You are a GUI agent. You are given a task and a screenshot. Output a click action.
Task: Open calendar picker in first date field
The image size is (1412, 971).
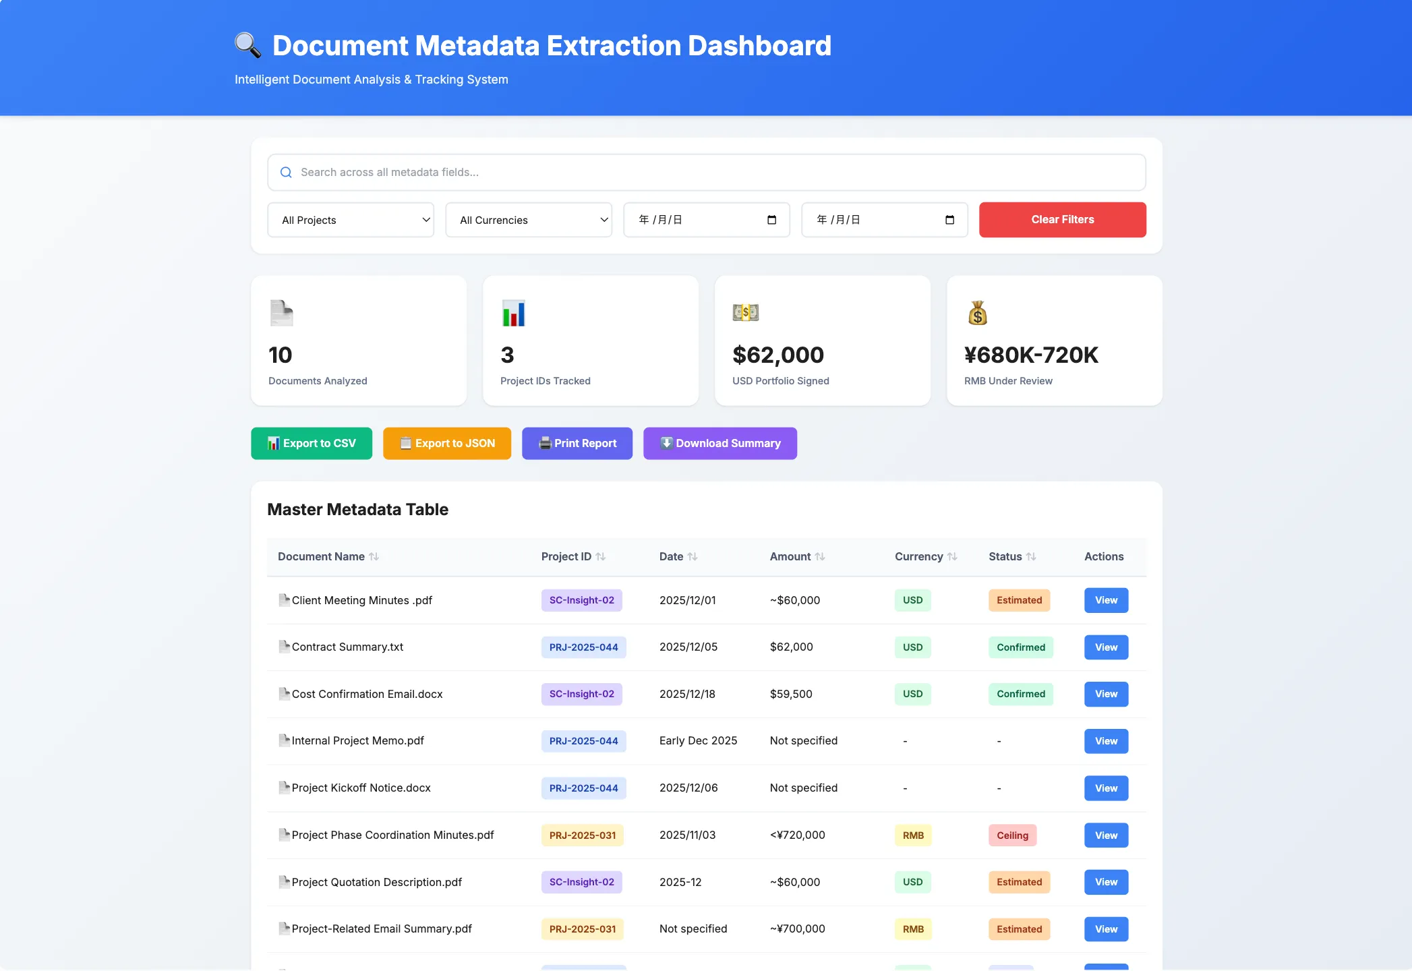tap(772, 220)
